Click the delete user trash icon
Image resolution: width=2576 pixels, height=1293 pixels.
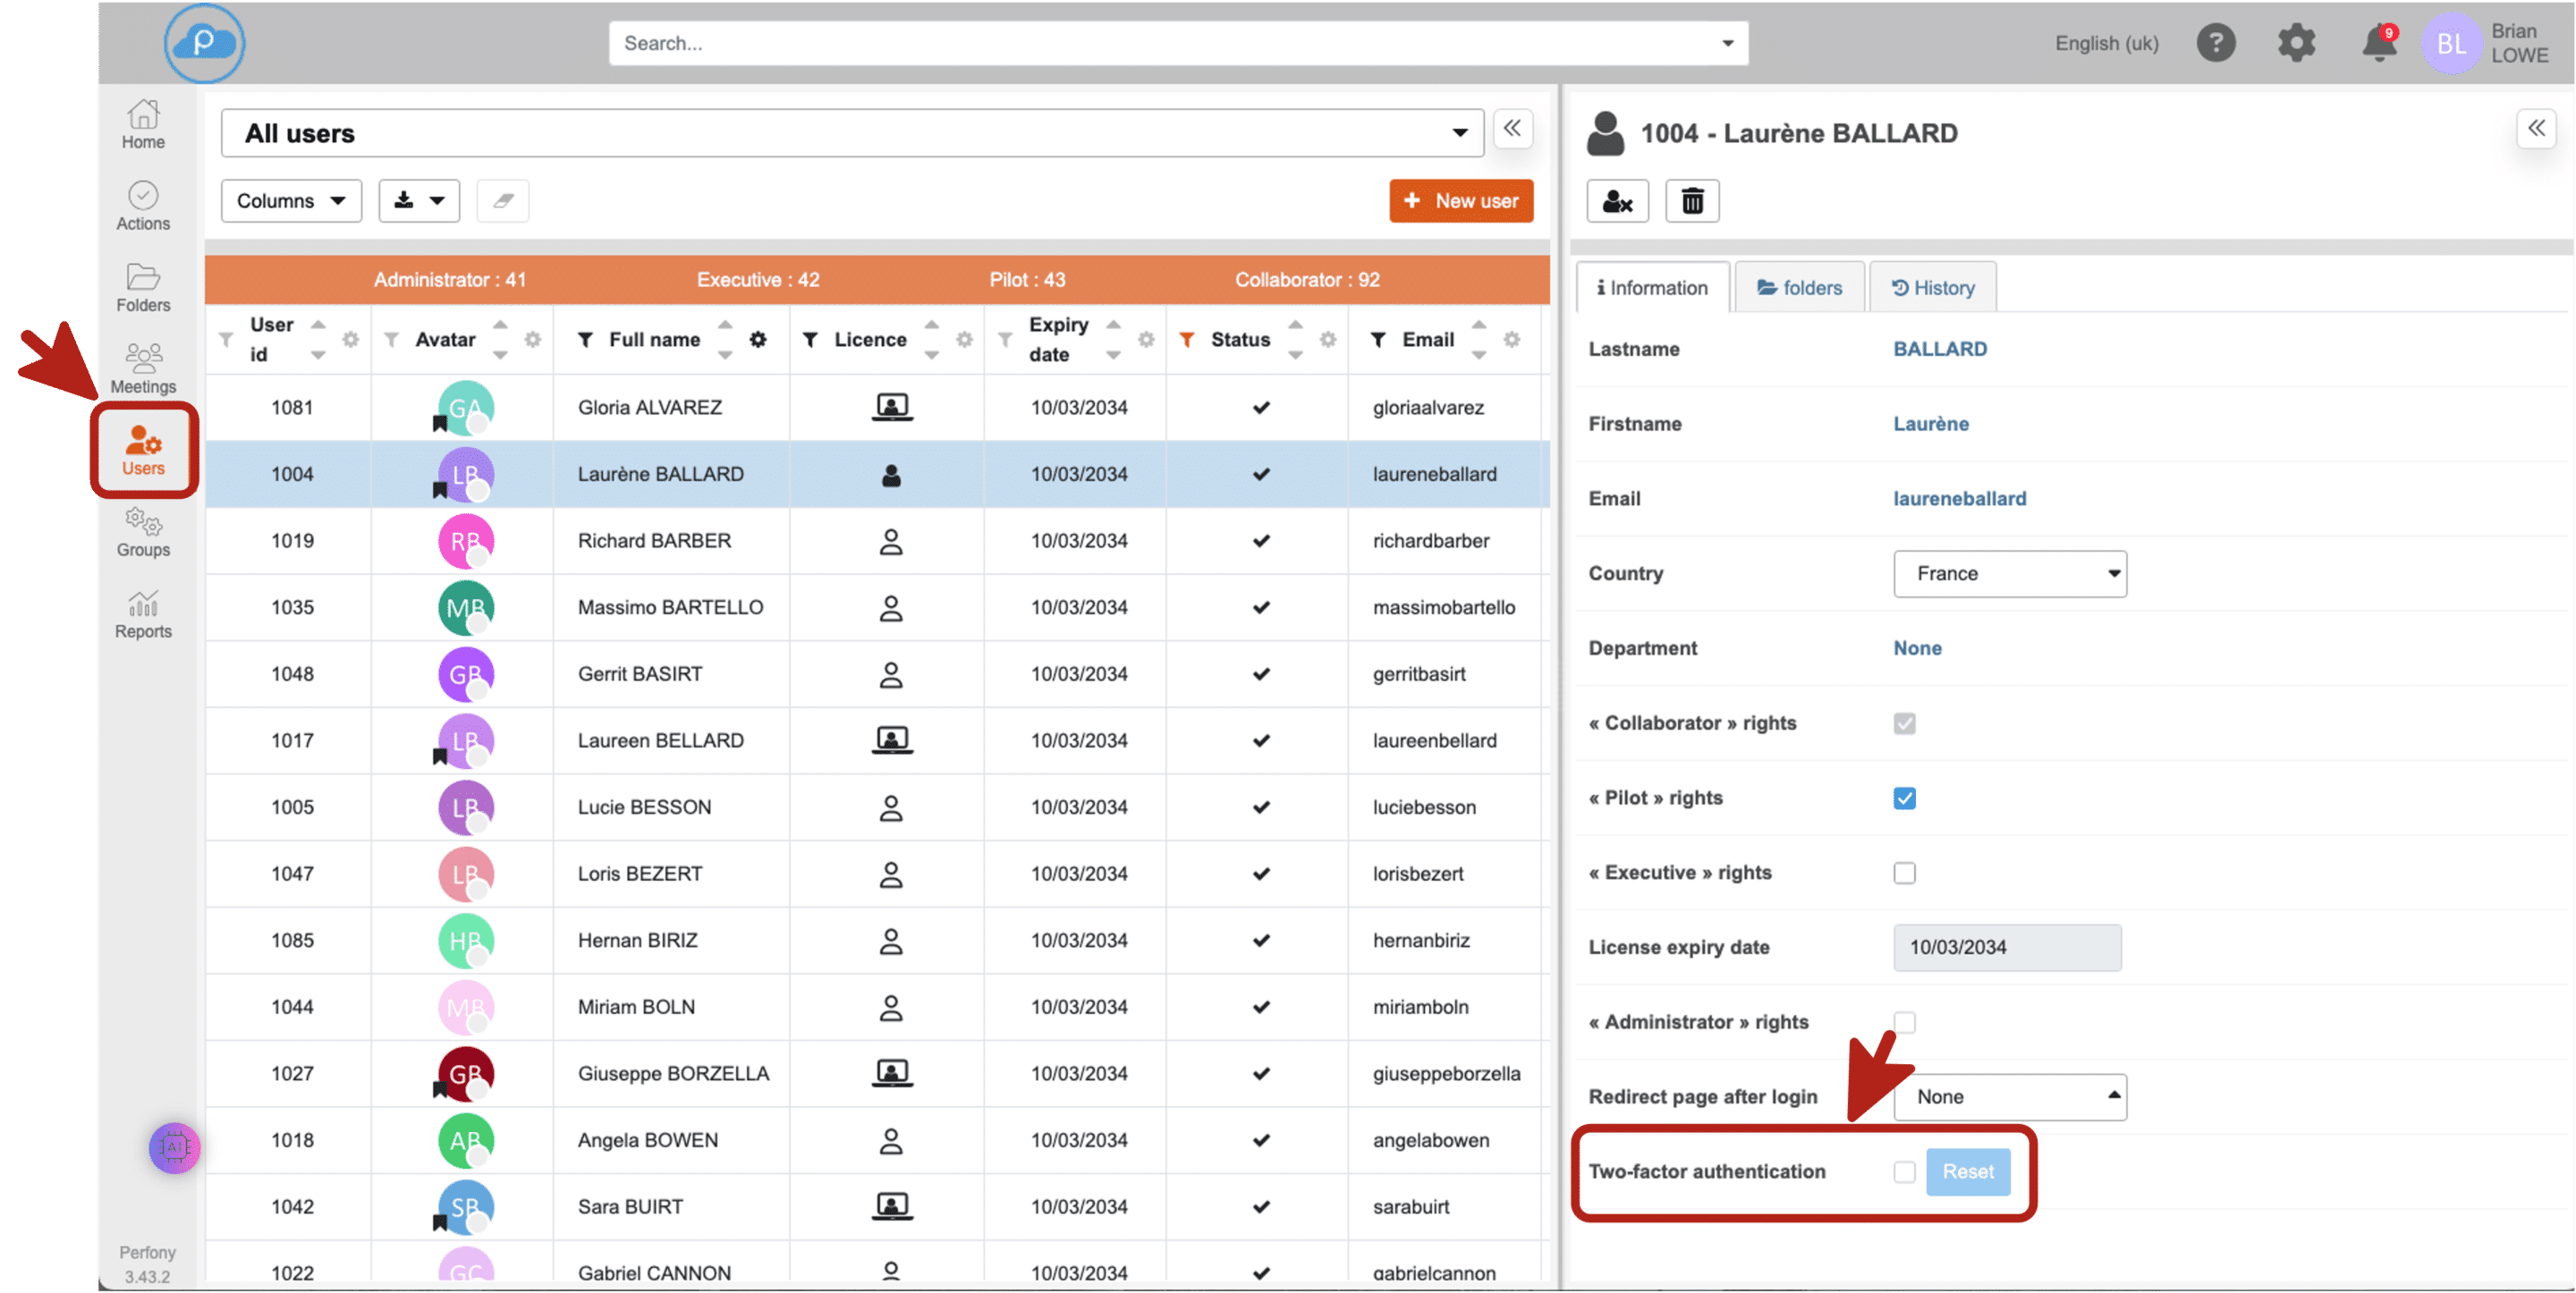click(x=1692, y=201)
